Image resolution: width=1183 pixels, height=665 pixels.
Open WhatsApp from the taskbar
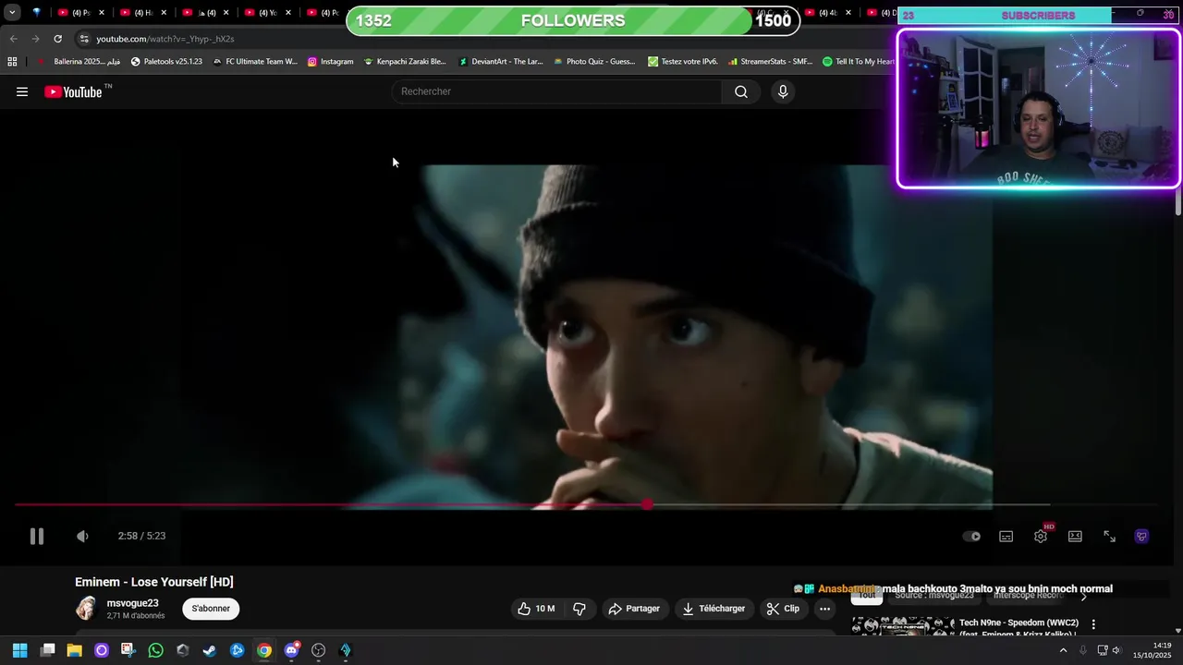point(155,650)
